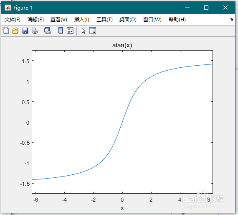
Task: Open the 工具(T) menu
Action: 104,20
